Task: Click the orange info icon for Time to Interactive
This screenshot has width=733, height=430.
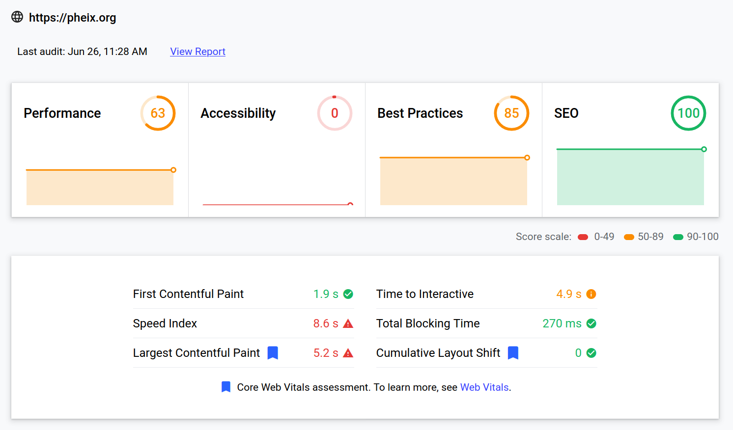Action: coord(592,294)
